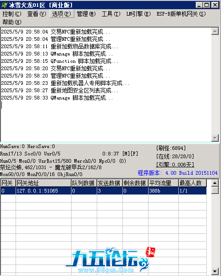Screen dimensions: 221x276
Task: Select the gateway address 127.0.0.1:51065 cell
Action: coord(43,191)
